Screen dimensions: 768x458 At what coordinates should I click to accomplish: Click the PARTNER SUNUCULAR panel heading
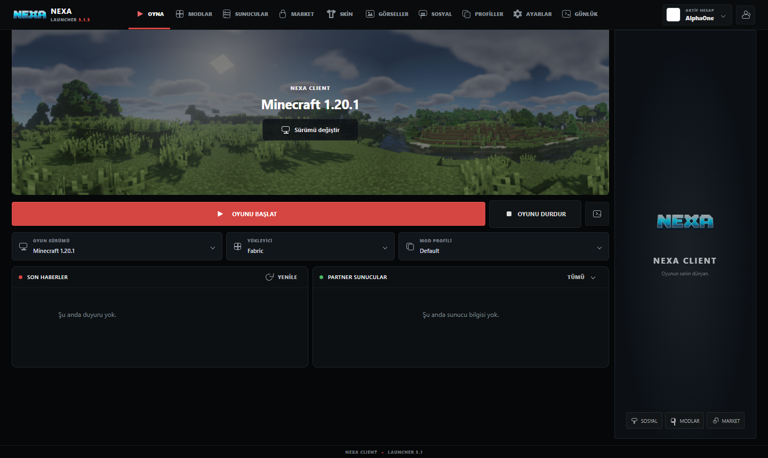[357, 277]
